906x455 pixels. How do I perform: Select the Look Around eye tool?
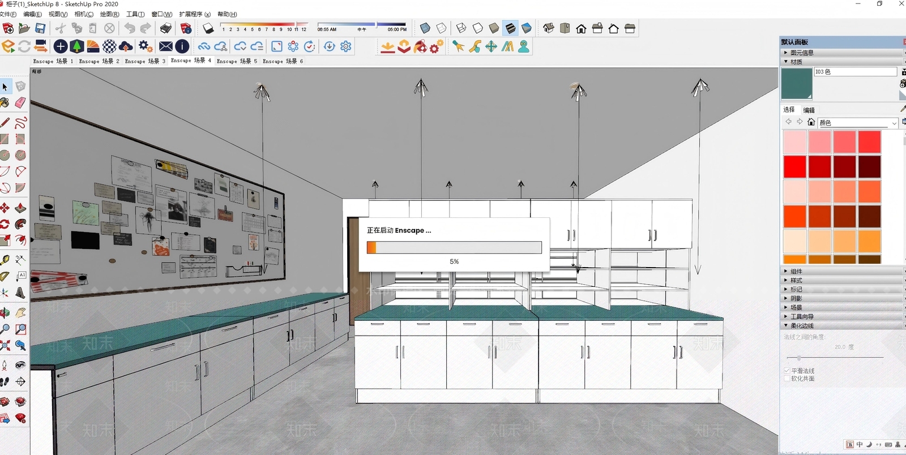[x=20, y=365]
